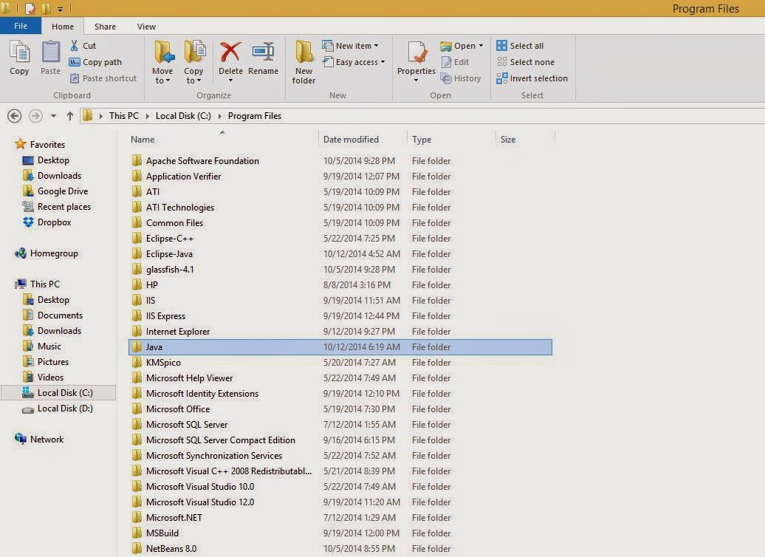The height and width of the screenshot is (557, 765).
Task: Open the Properties icon
Action: [416, 52]
